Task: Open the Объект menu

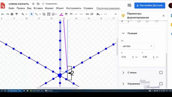Action: pos(60,8)
